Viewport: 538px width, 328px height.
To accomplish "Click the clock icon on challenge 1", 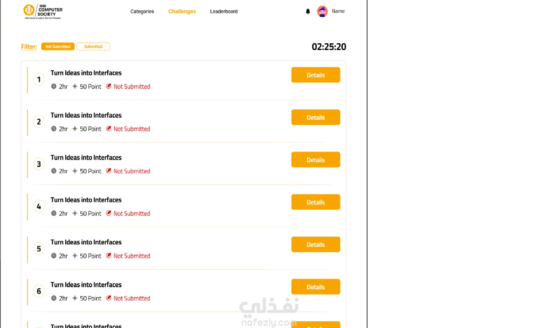I will click(x=54, y=86).
